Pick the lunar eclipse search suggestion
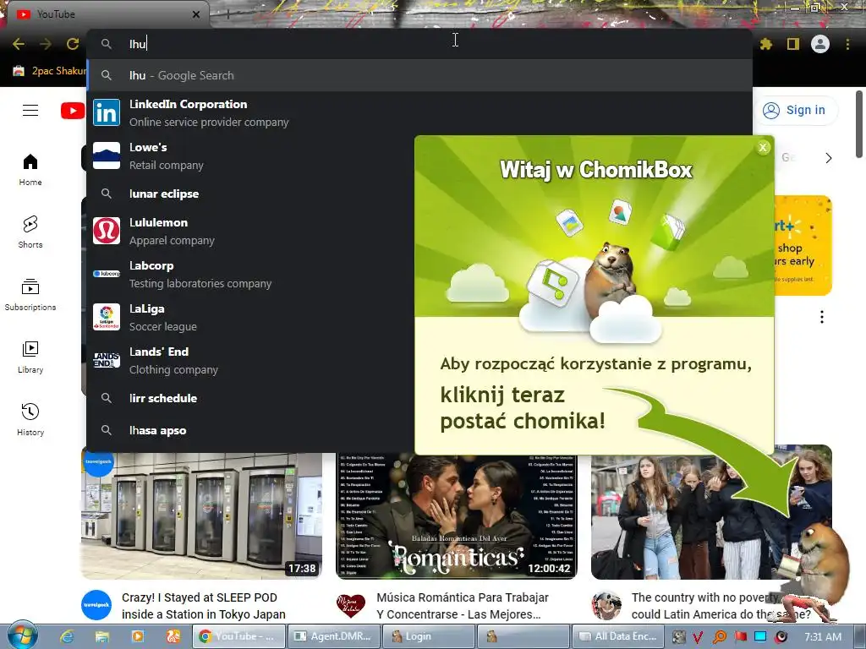Screen dimensions: 866x649 pos(251,194)
